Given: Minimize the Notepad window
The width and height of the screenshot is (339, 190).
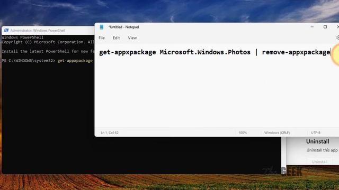Looking at the screenshot, I should pyautogui.click(x=312, y=27).
